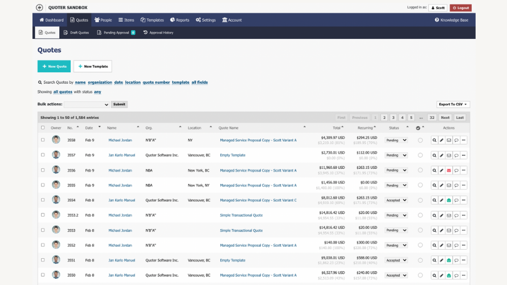Viewport: 507px width, 285px height.
Task: Select the radio circle for quote 3557
Action: [x=420, y=155]
